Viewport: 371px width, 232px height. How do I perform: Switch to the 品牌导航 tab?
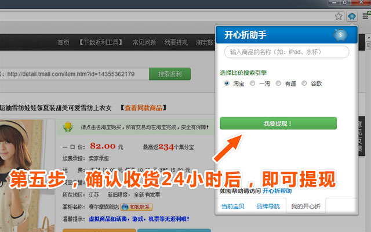pyautogui.click(x=268, y=206)
